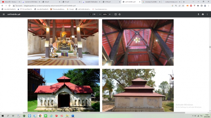Toggle the browser side panel icon
This screenshot has height=118, width=211.
(202, 6)
